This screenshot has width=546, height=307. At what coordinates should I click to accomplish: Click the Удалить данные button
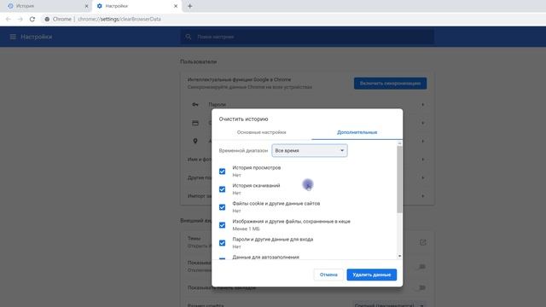(x=372, y=275)
